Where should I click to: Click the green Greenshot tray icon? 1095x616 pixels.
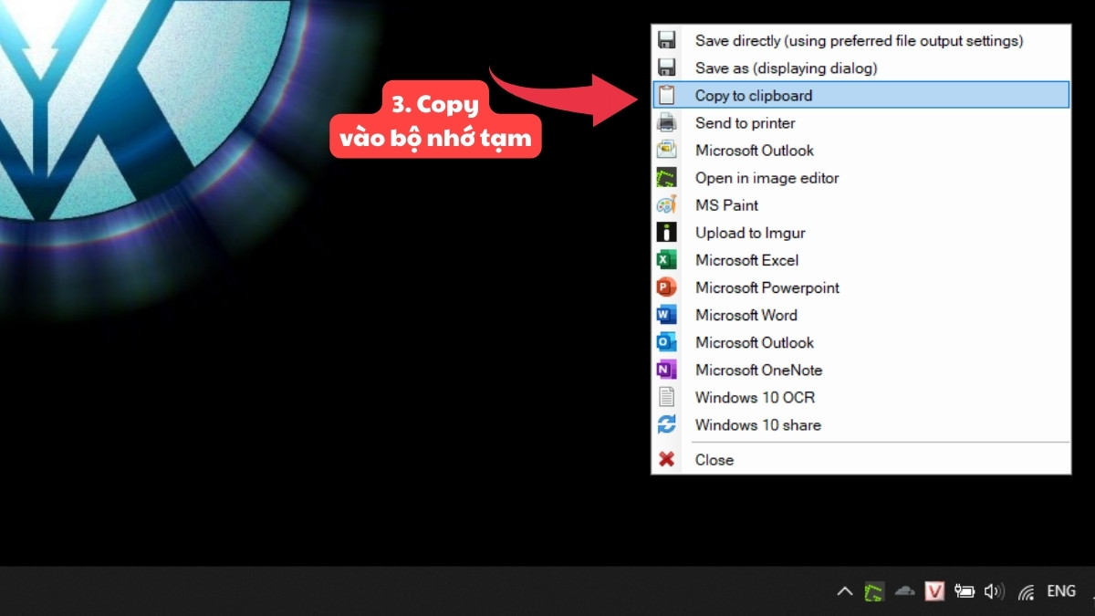(x=874, y=591)
